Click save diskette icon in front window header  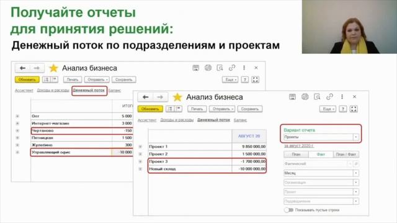pyautogui.click(x=292, y=97)
